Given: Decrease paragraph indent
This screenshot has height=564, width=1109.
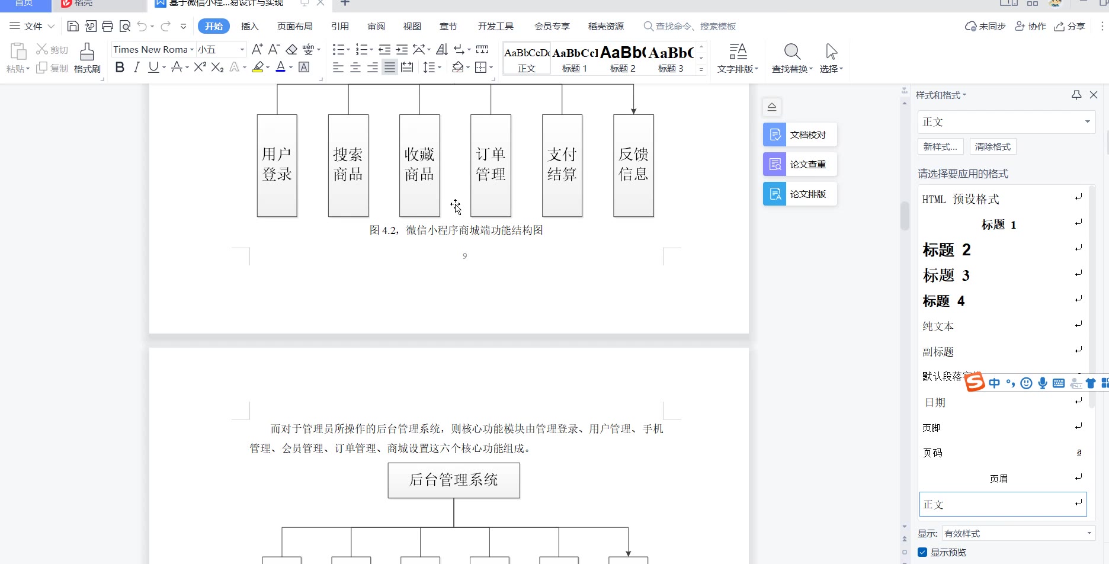Looking at the screenshot, I should pyautogui.click(x=384, y=49).
